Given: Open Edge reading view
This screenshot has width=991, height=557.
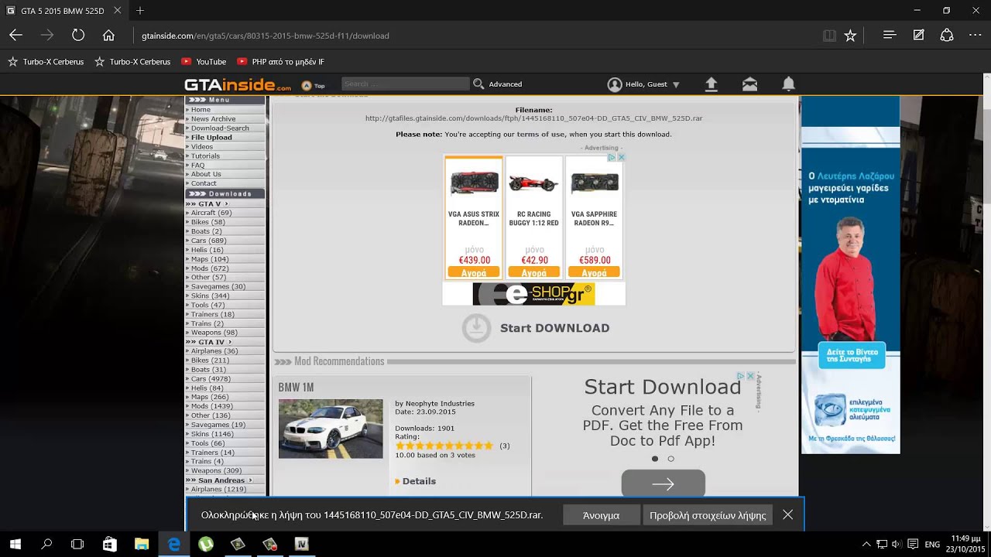Looking at the screenshot, I should coord(829,36).
